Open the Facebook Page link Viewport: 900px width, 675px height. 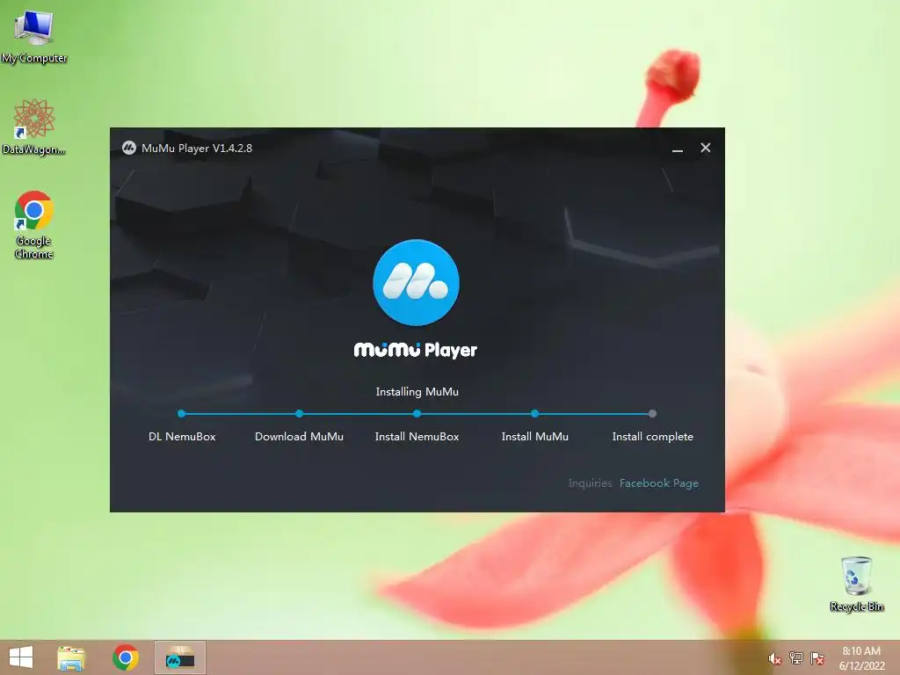pyautogui.click(x=659, y=483)
